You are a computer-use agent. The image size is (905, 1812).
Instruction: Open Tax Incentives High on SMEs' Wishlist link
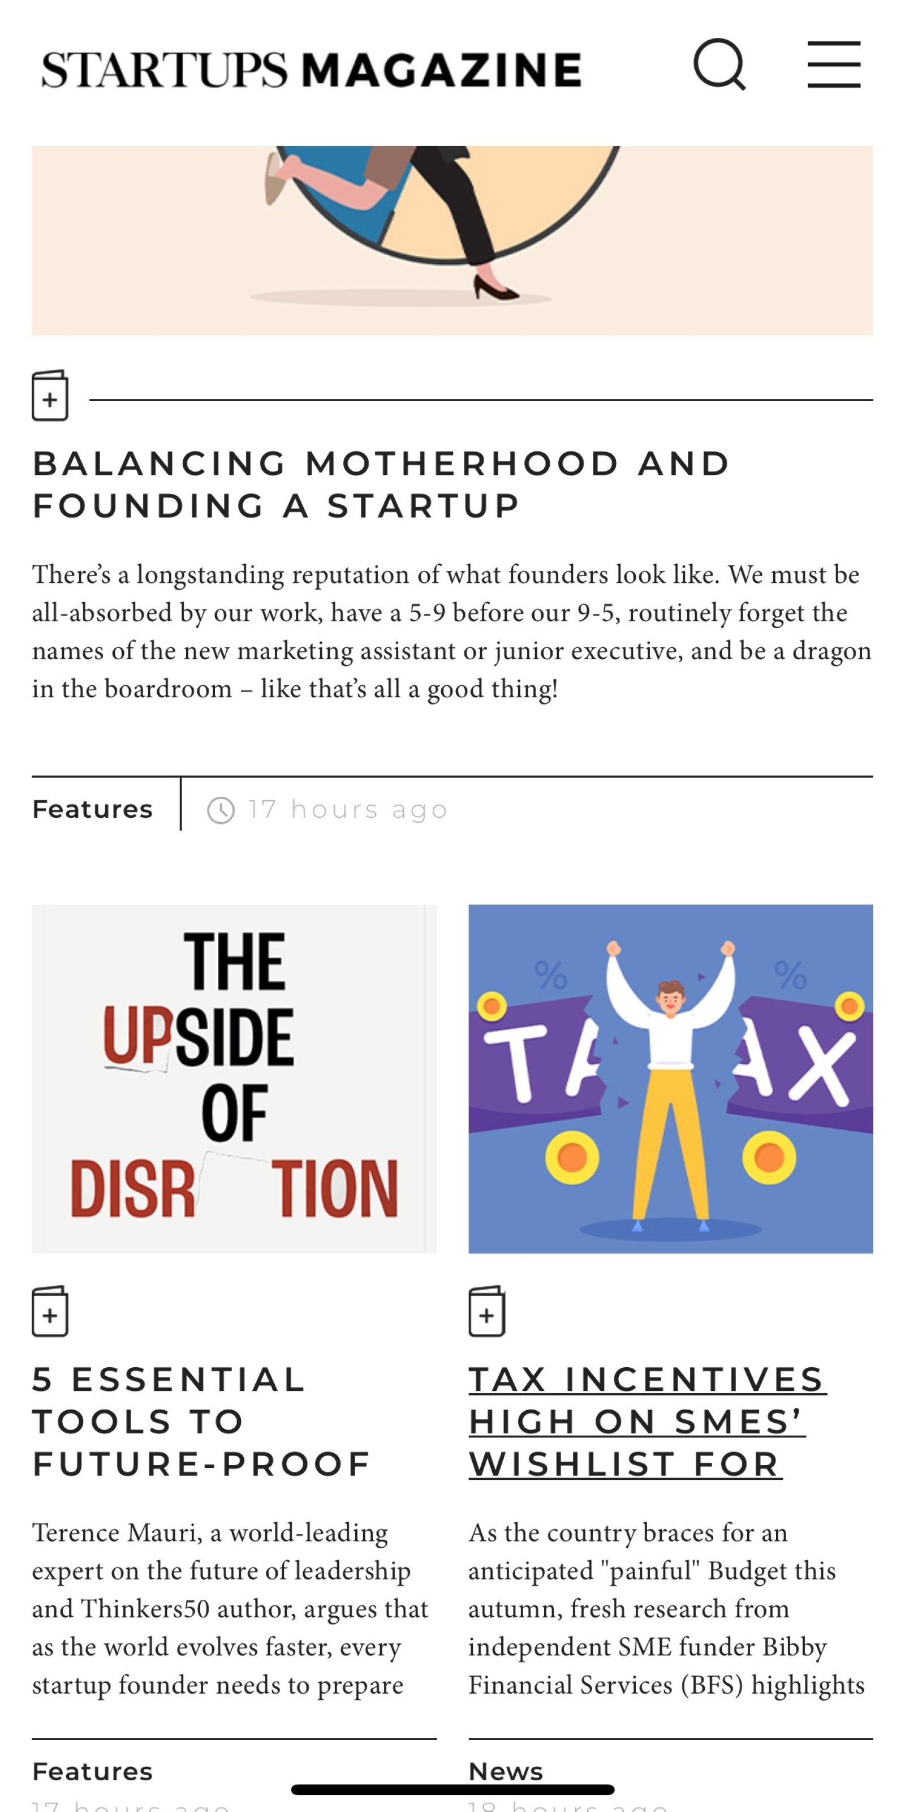pos(648,1422)
